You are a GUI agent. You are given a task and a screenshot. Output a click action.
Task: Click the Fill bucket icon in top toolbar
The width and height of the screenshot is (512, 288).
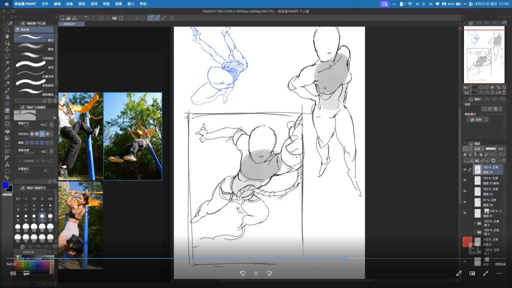tap(114, 18)
